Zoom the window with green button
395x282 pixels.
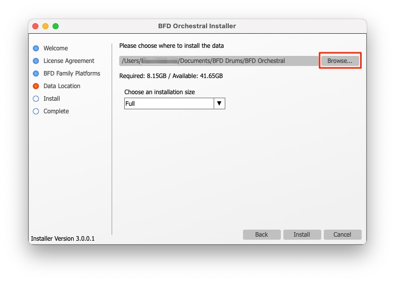click(x=56, y=26)
